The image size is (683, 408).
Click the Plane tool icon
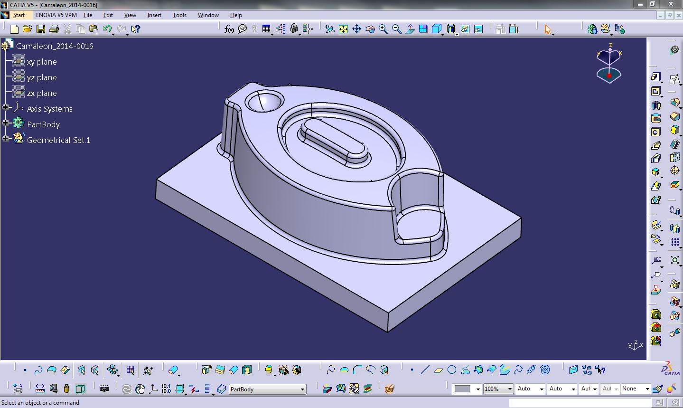click(438, 370)
